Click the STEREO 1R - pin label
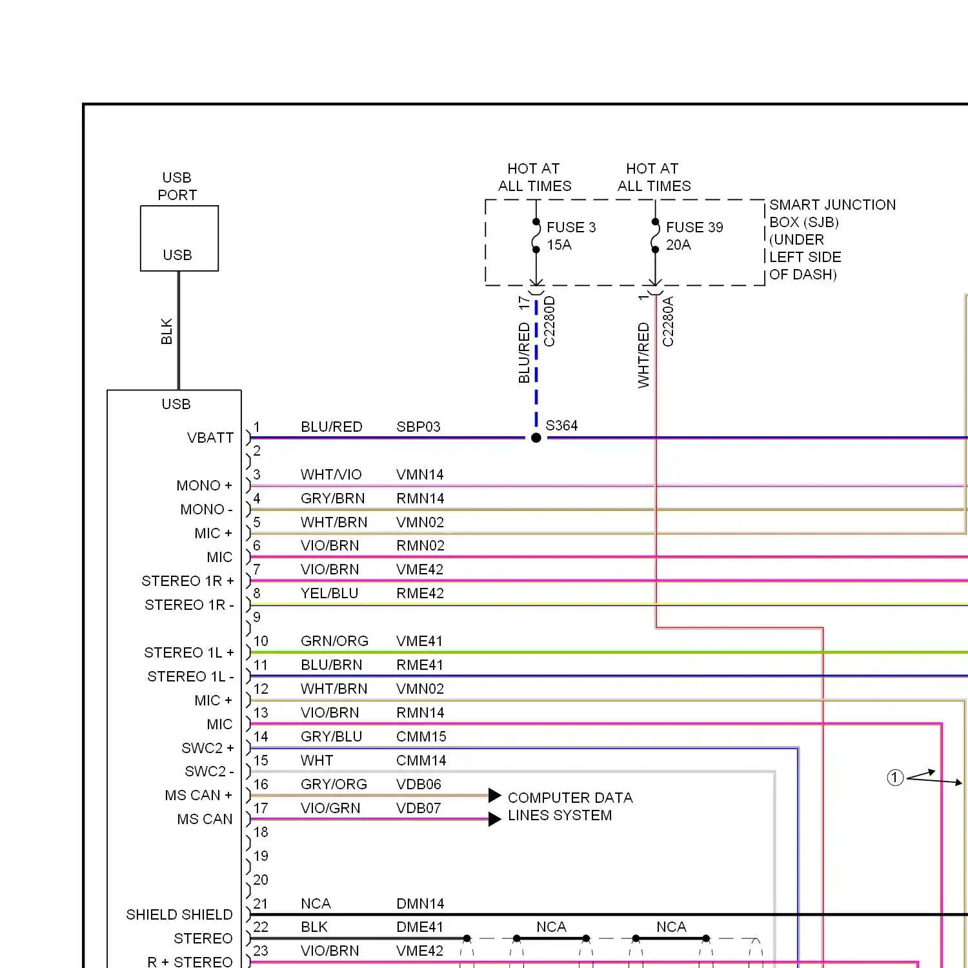 click(x=189, y=605)
